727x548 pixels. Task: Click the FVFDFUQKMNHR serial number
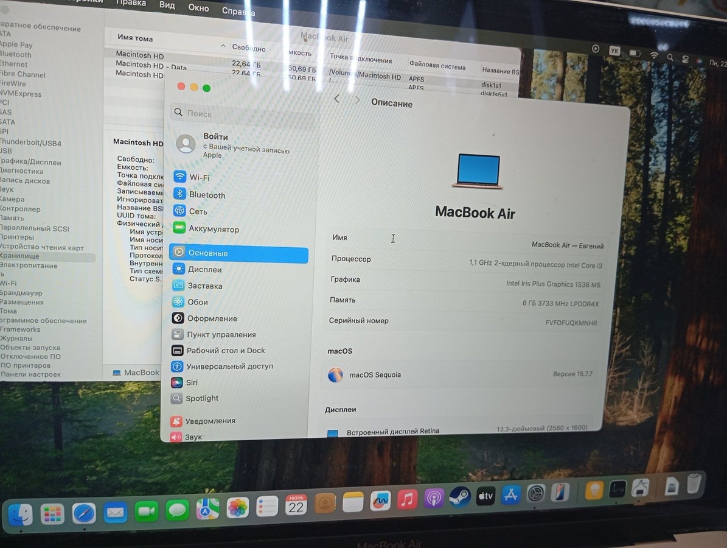pyautogui.click(x=571, y=323)
